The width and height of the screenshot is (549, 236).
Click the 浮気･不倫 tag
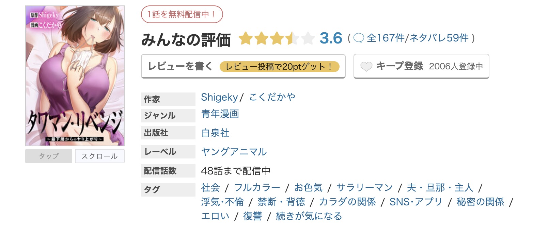(222, 202)
